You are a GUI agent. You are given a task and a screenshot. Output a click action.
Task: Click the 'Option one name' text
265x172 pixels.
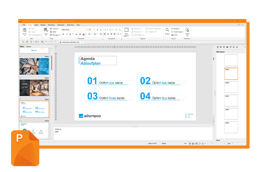tap(111, 83)
